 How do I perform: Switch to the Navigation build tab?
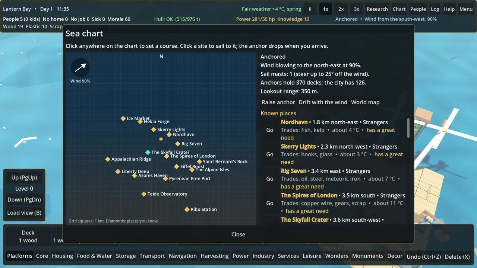coord(183,256)
